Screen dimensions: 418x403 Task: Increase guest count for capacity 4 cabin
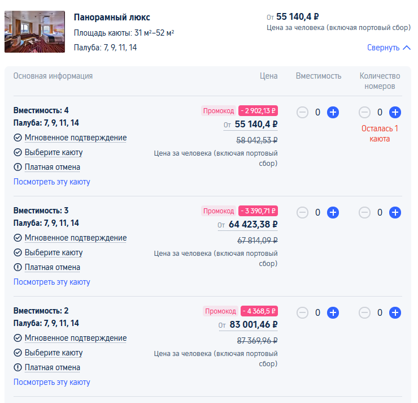[333, 112]
